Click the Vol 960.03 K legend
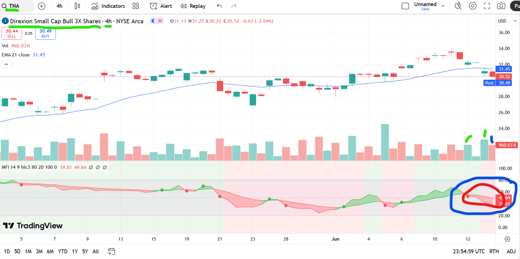 (x=16, y=45)
